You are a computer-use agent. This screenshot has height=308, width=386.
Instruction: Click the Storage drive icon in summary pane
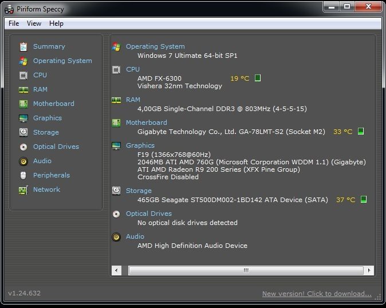tap(116, 191)
